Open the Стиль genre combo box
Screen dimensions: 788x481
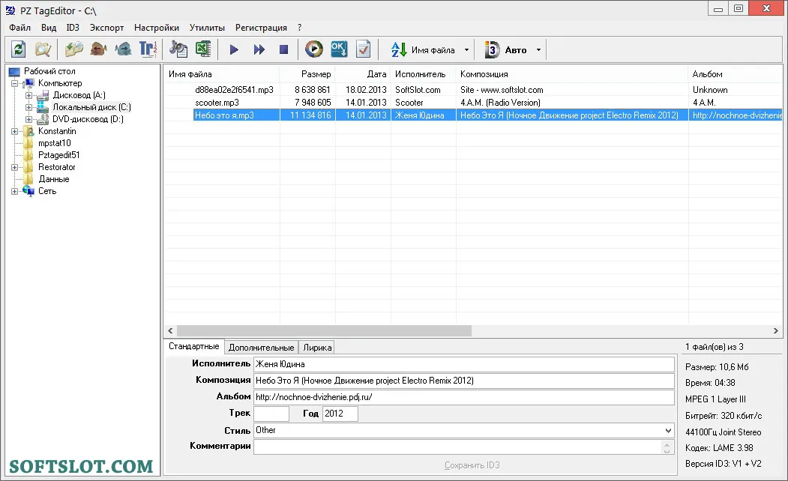[x=463, y=430]
